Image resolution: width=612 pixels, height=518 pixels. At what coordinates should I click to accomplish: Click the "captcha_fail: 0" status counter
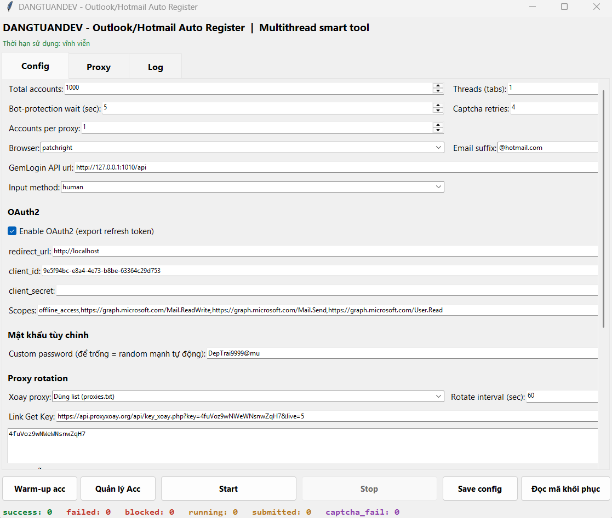point(363,512)
